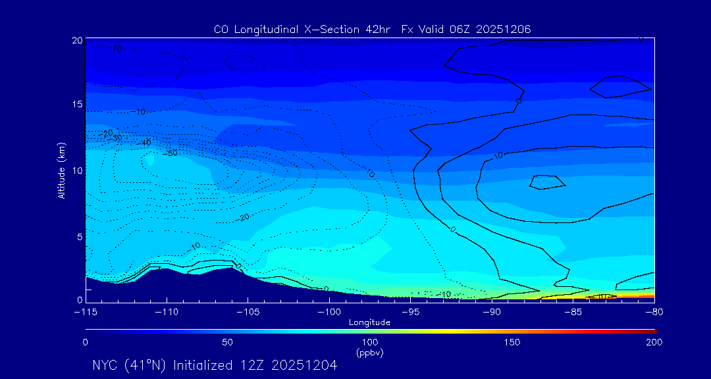Click the "15" altitude tick label
Viewport: 711px width, 379px height.
tap(78, 104)
